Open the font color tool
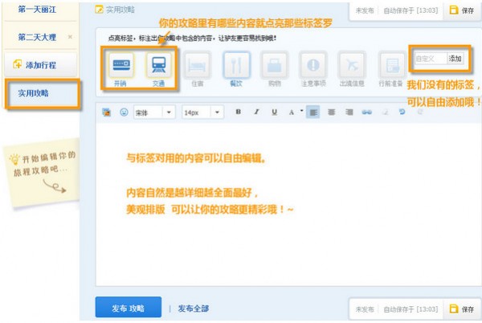 pos(292,112)
